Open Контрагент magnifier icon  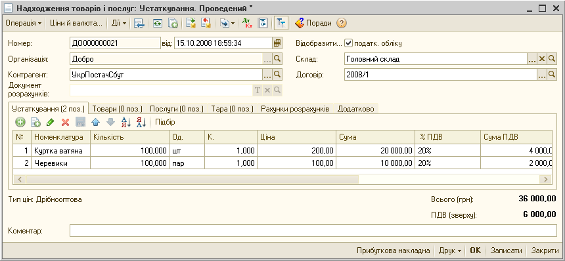(x=277, y=75)
